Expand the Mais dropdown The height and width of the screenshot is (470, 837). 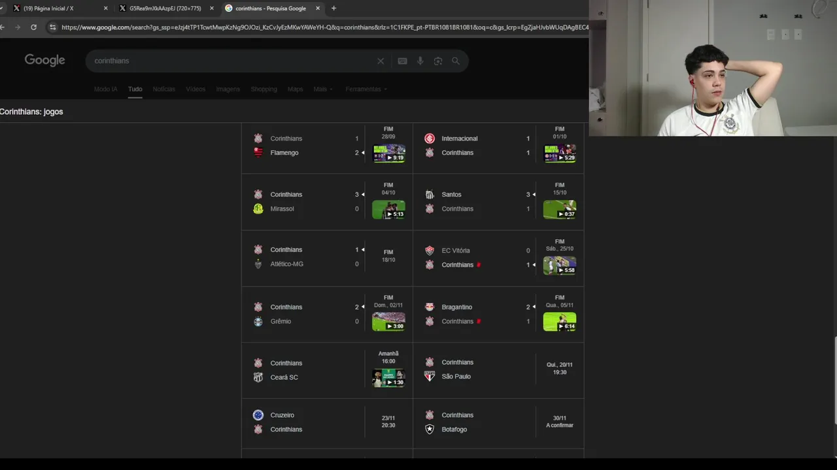[x=322, y=89]
